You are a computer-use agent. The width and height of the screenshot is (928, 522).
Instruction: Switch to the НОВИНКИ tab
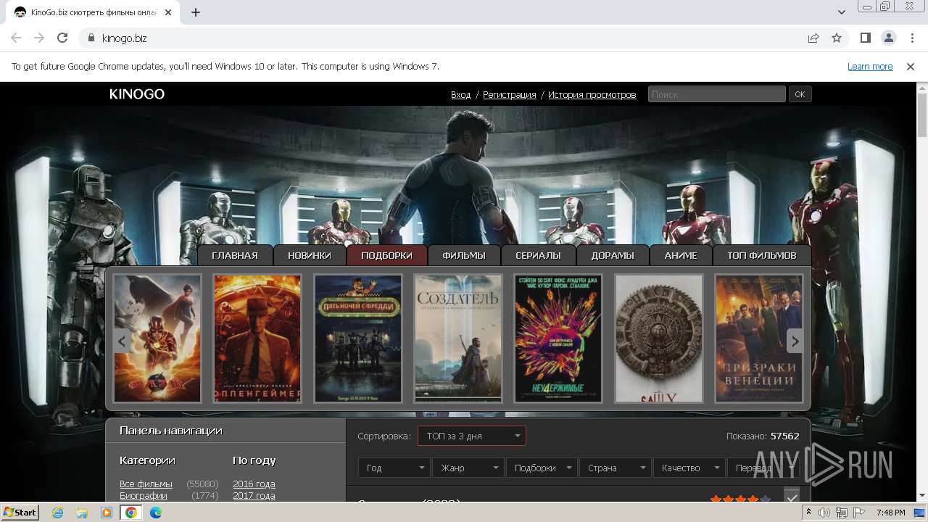point(310,255)
